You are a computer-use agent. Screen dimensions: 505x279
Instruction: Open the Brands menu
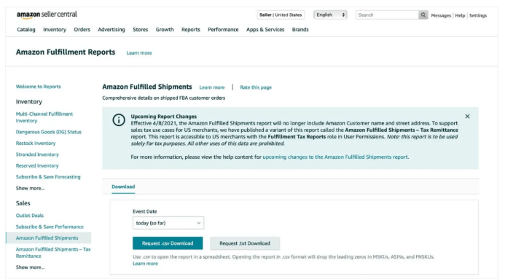[300, 30]
